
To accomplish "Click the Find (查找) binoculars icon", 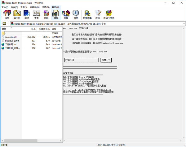I will pyautogui.click(x=56, y=14).
